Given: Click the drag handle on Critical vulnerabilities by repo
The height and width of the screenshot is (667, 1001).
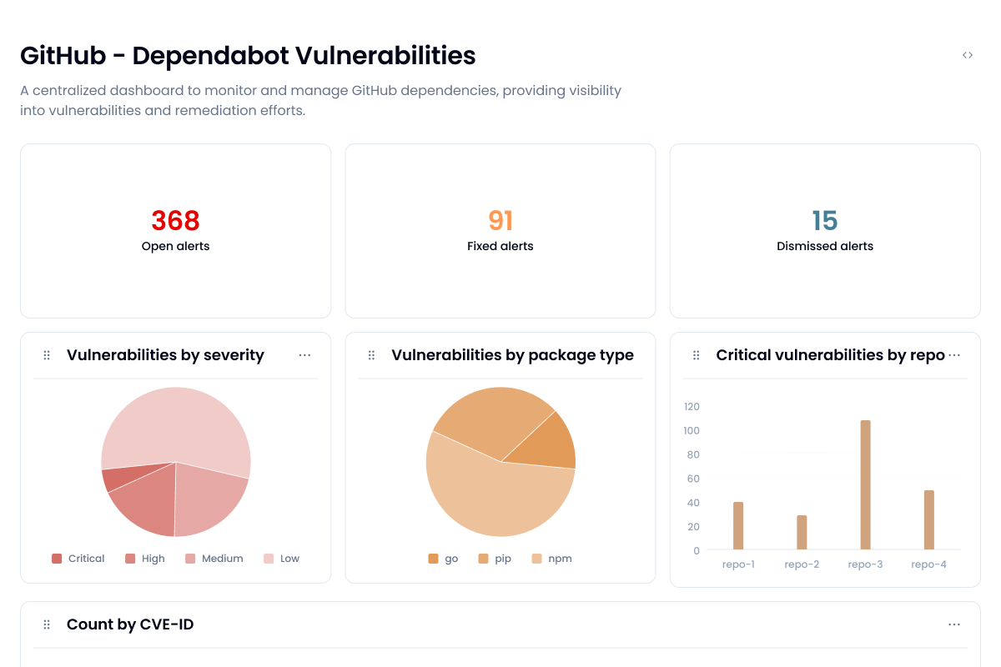Looking at the screenshot, I should (x=696, y=354).
